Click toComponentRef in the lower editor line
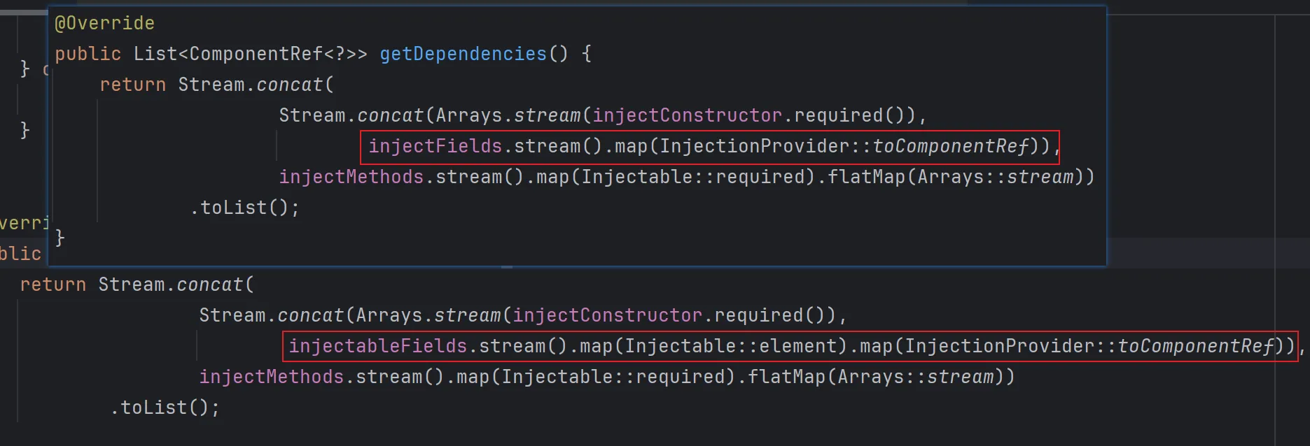The height and width of the screenshot is (446, 1310). click(x=1196, y=346)
